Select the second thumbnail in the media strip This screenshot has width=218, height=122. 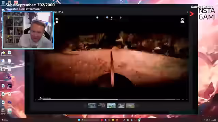click(102, 106)
